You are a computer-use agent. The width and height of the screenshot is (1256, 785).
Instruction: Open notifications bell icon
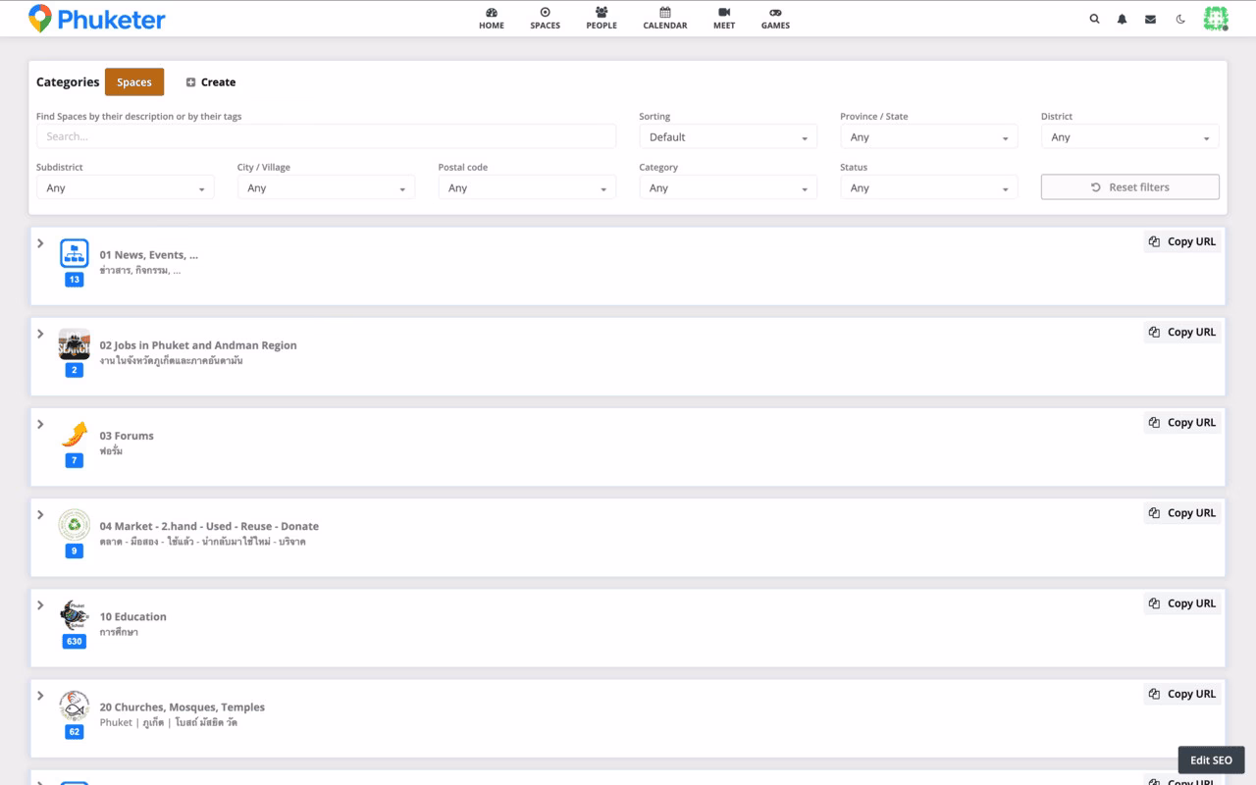(1122, 19)
